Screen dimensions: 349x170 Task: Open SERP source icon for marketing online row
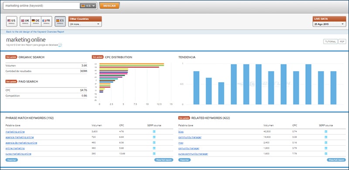click(x=154, y=132)
